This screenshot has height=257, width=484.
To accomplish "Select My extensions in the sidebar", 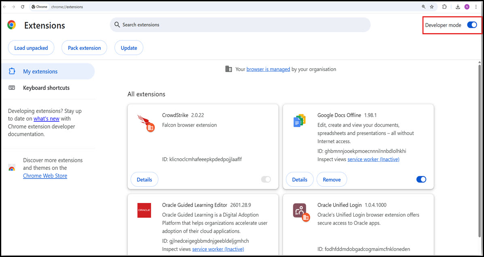I will click(48, 71).
